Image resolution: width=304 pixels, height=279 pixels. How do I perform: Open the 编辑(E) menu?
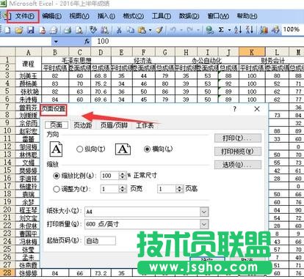51,16
